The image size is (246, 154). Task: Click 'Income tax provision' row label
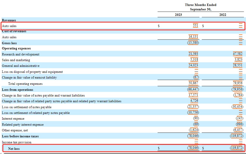pos(16,142)
